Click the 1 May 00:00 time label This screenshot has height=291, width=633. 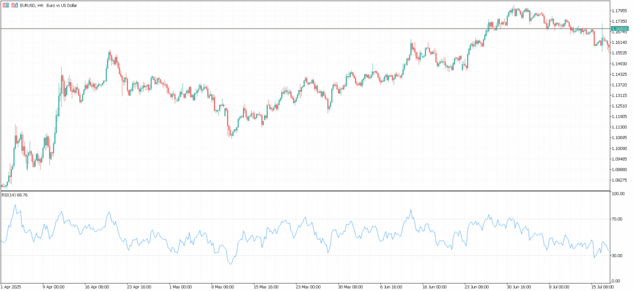180,287
